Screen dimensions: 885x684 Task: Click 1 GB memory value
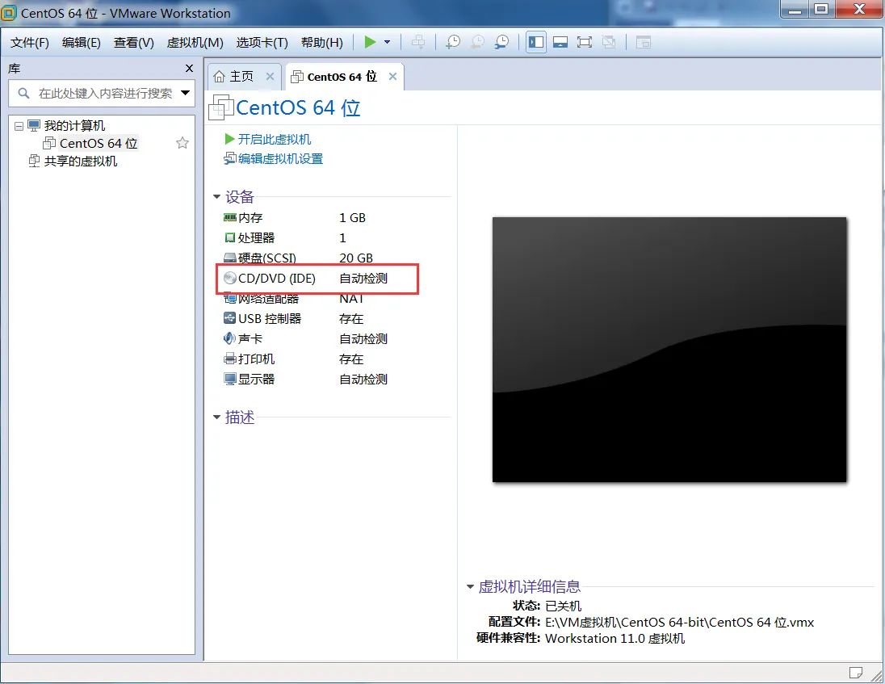point(353,218)
